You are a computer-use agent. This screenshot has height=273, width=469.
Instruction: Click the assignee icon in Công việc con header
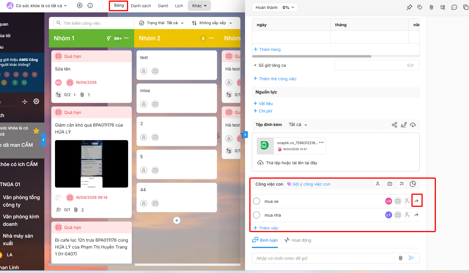378,184
